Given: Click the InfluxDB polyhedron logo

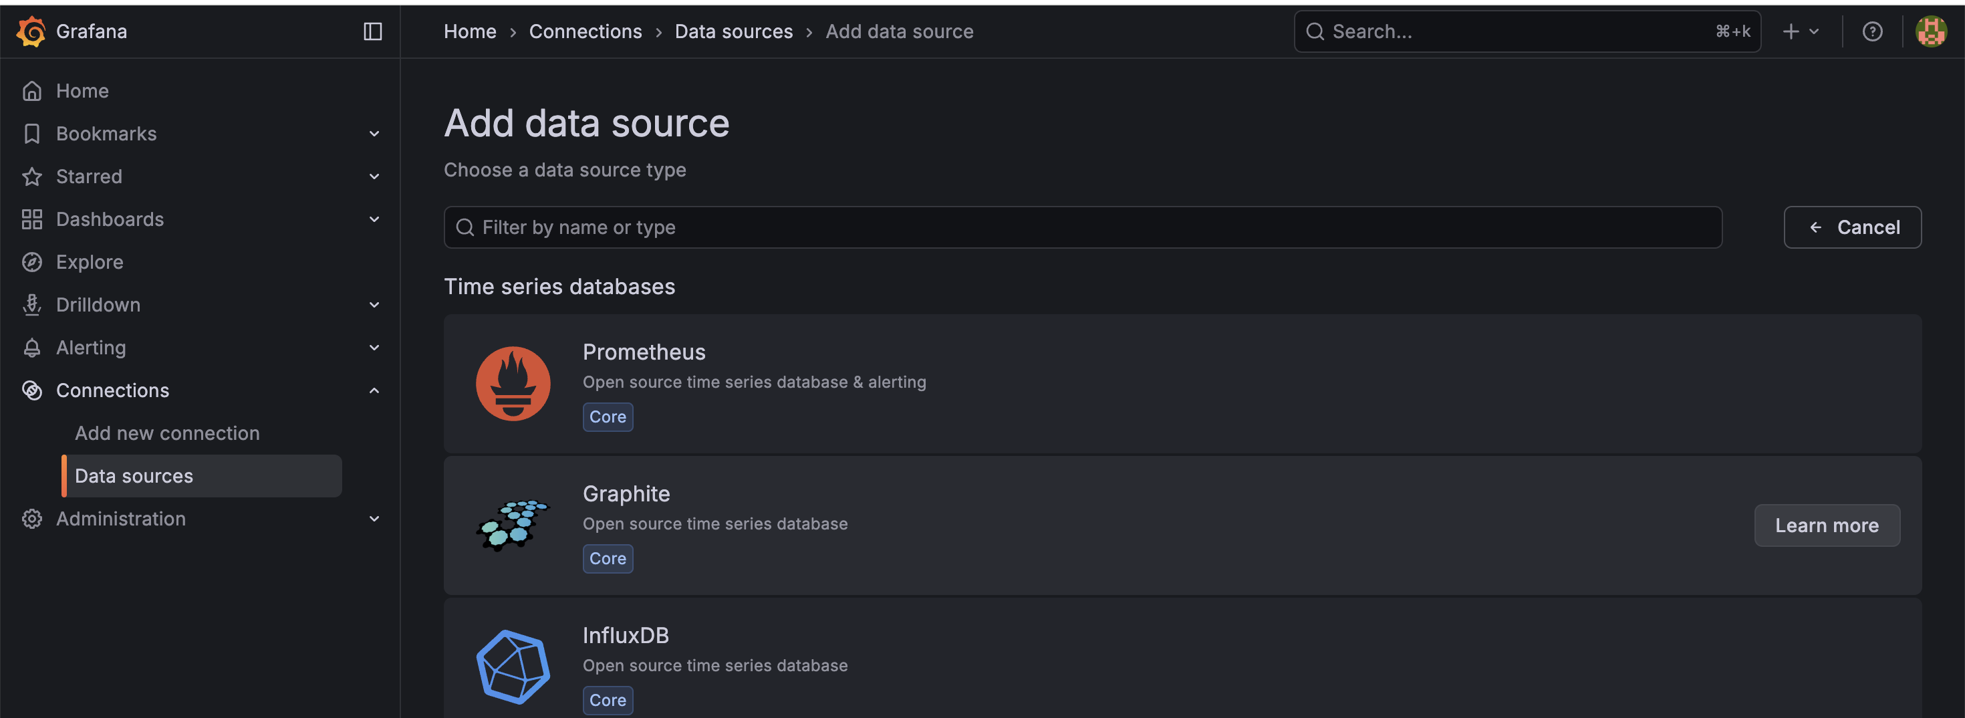Looking at the screenshot, I should click(x=513, y=666).
